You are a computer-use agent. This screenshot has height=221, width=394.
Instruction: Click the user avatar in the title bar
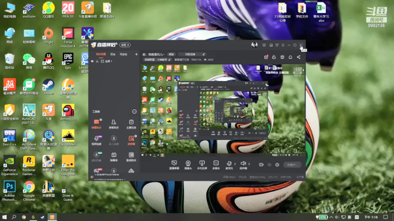tap(254, 45)
